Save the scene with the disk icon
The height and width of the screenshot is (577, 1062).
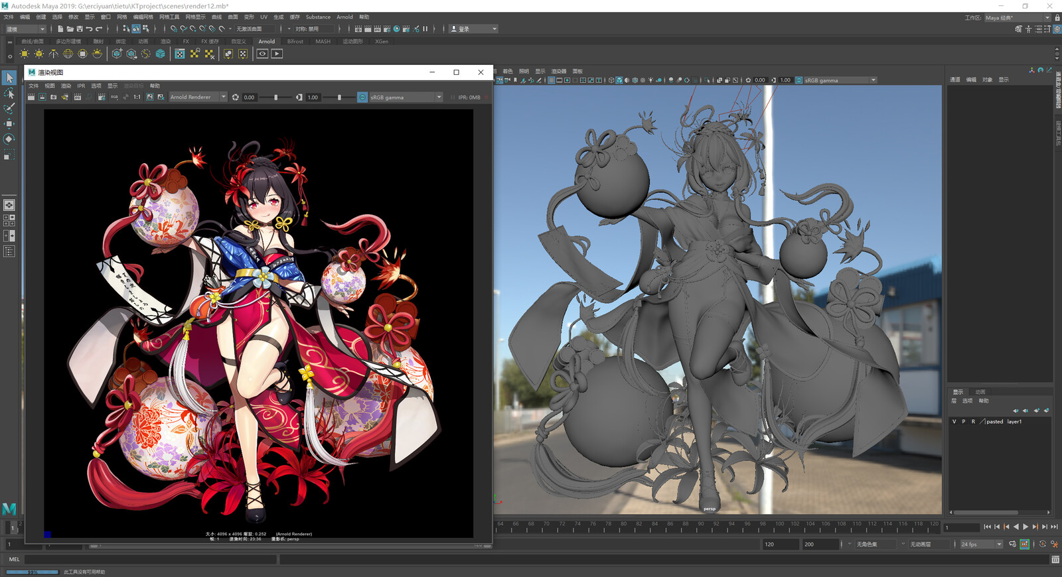click(x=80, y=29)
